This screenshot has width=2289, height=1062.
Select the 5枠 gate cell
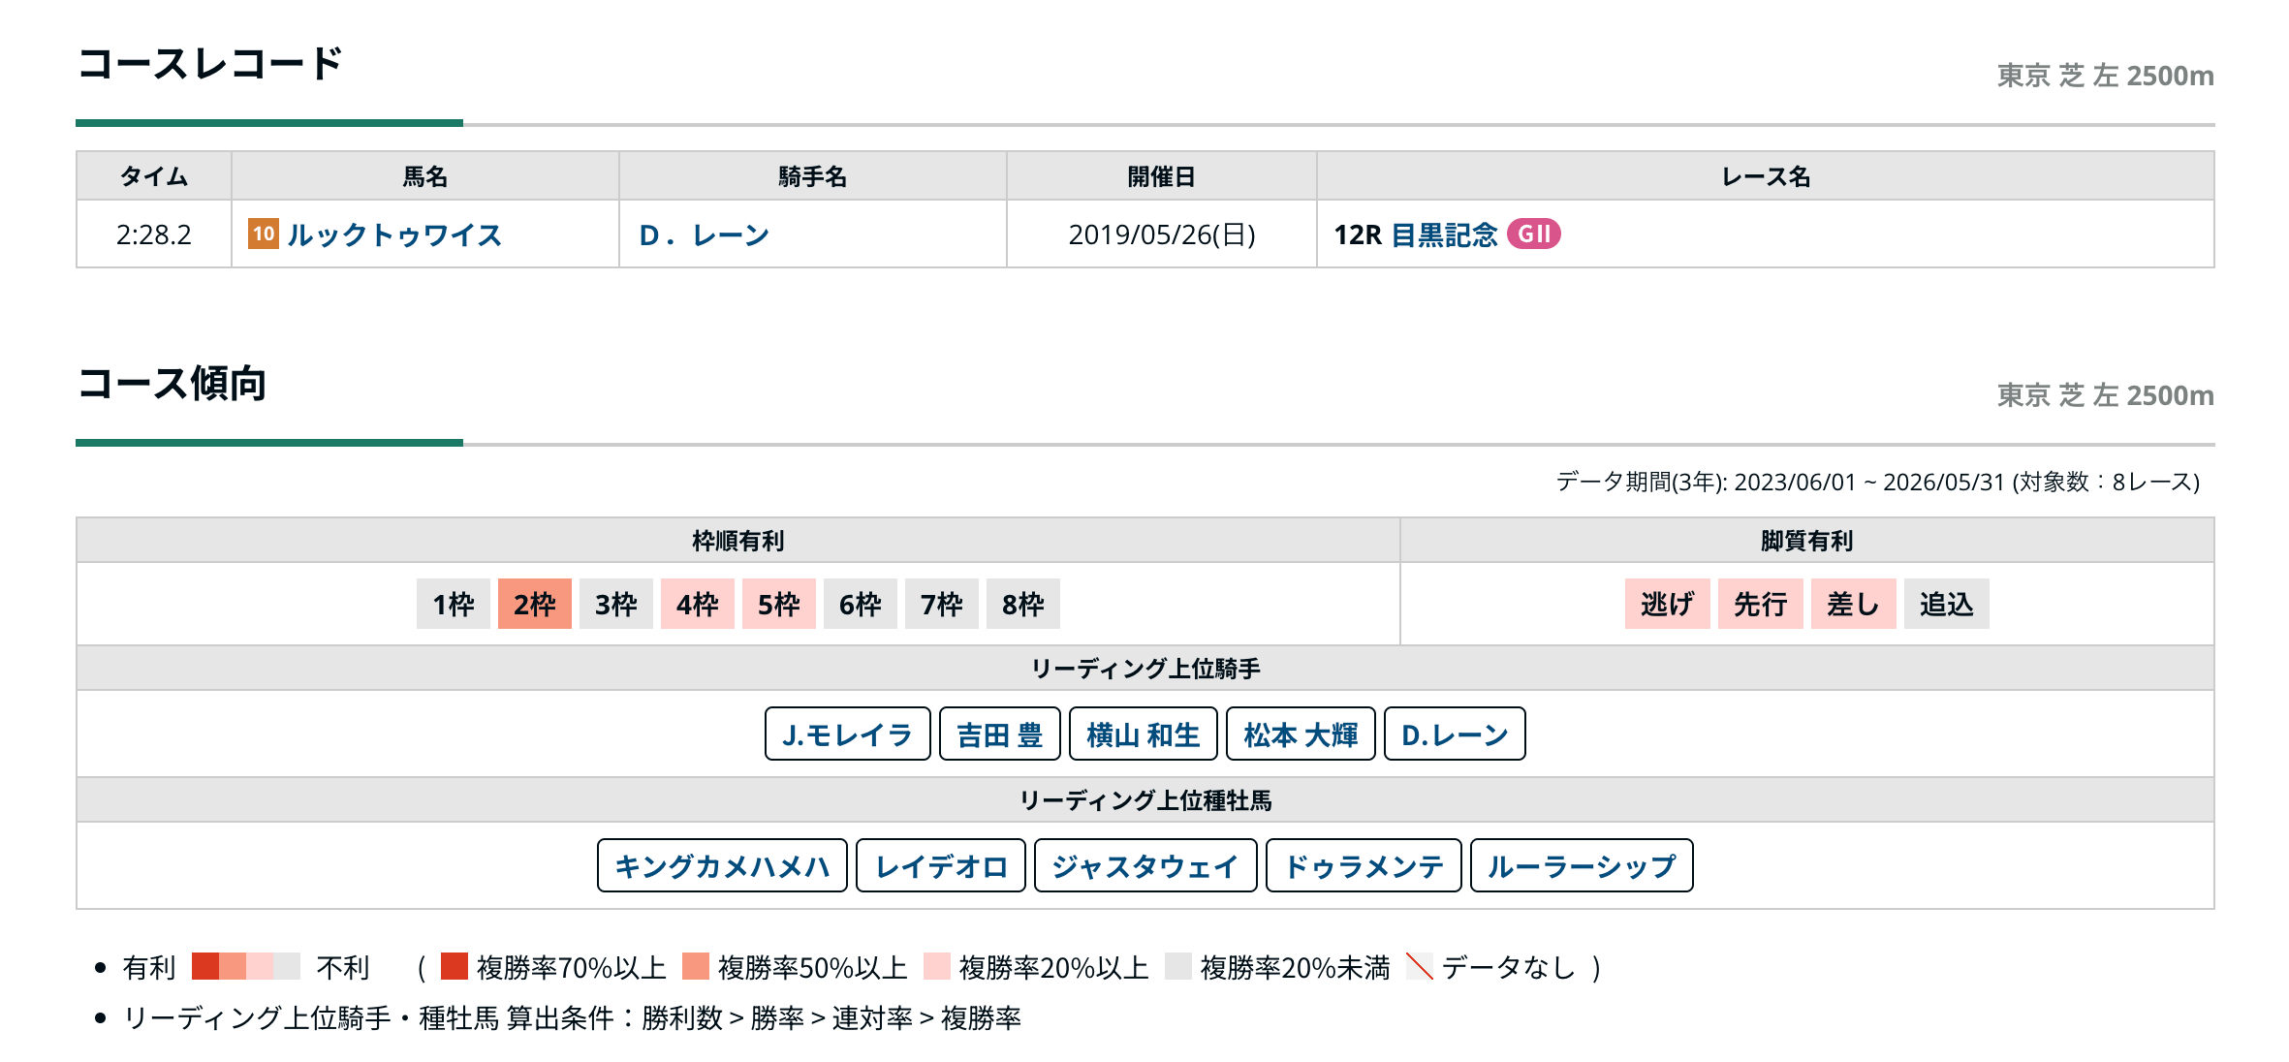coord(779,604)
